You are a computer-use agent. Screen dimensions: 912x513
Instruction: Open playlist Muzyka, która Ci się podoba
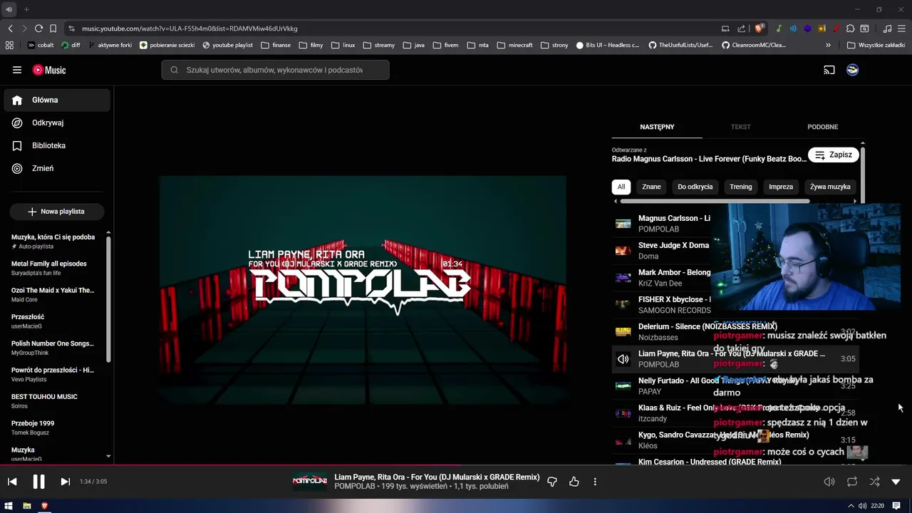[x=53, y=242]
